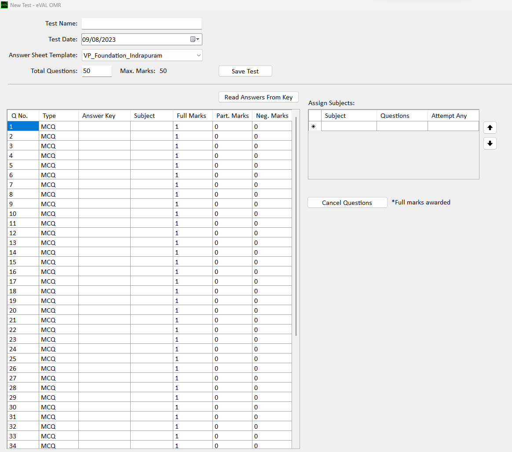Viewport: 512px width, 452px height.
Task: Expand the Answer Sheet Template dropdown
Action: (199, 55)
